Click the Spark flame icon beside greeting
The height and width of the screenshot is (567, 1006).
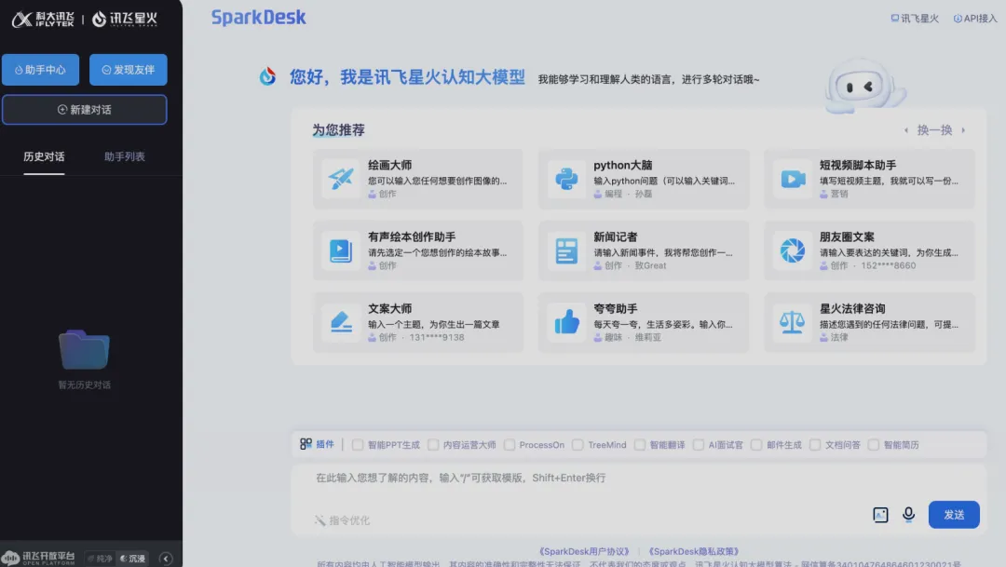pos(267,76)
